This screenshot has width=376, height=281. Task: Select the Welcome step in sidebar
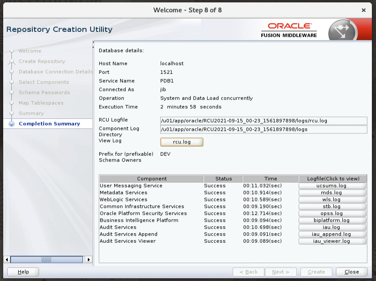[30, 51]
